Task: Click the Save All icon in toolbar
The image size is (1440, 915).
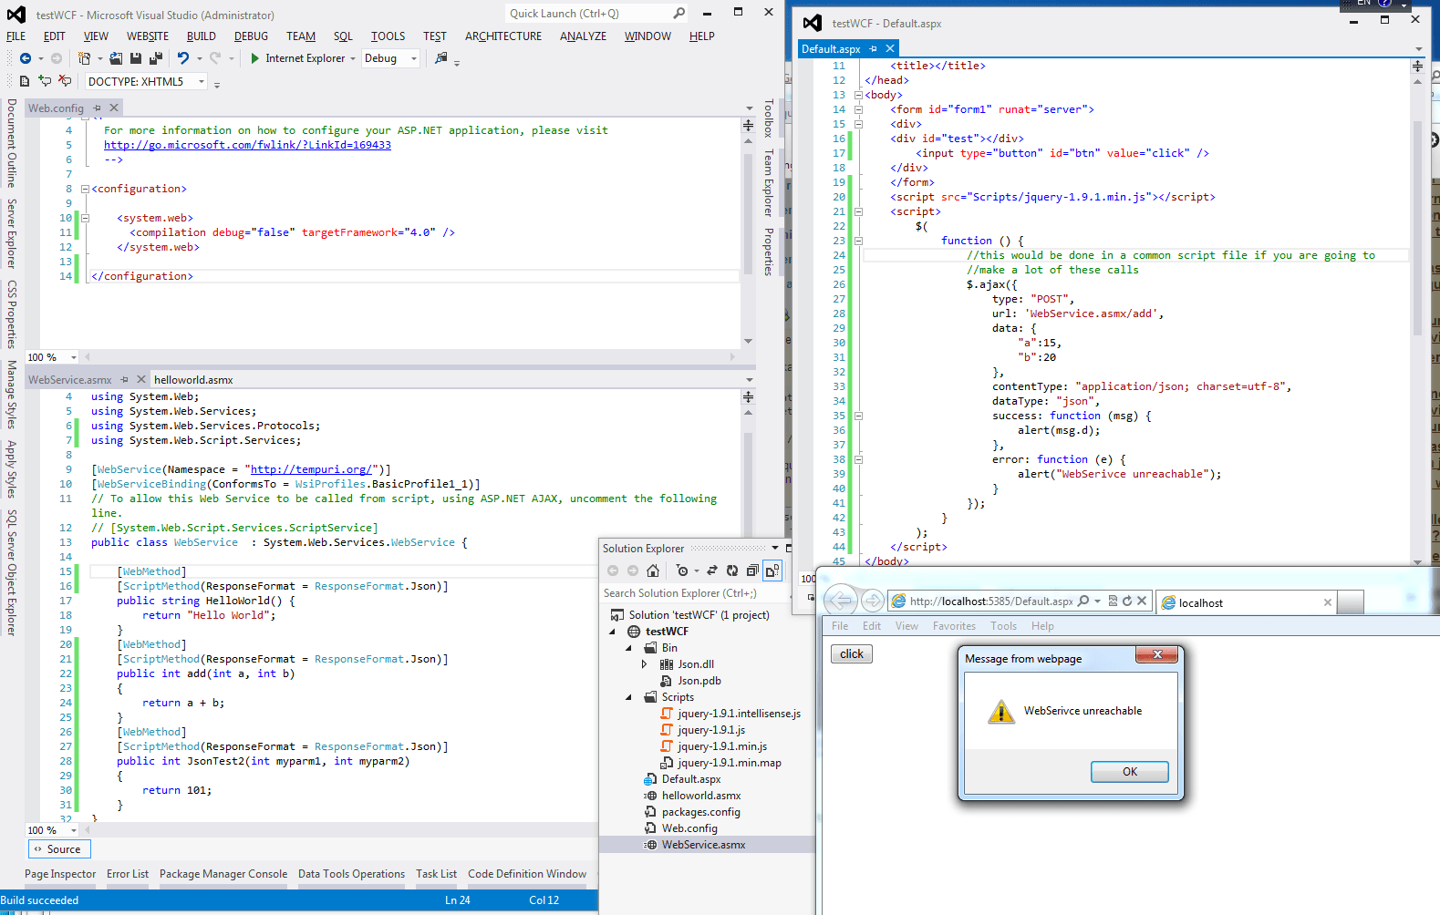Action: click(156, 58)
